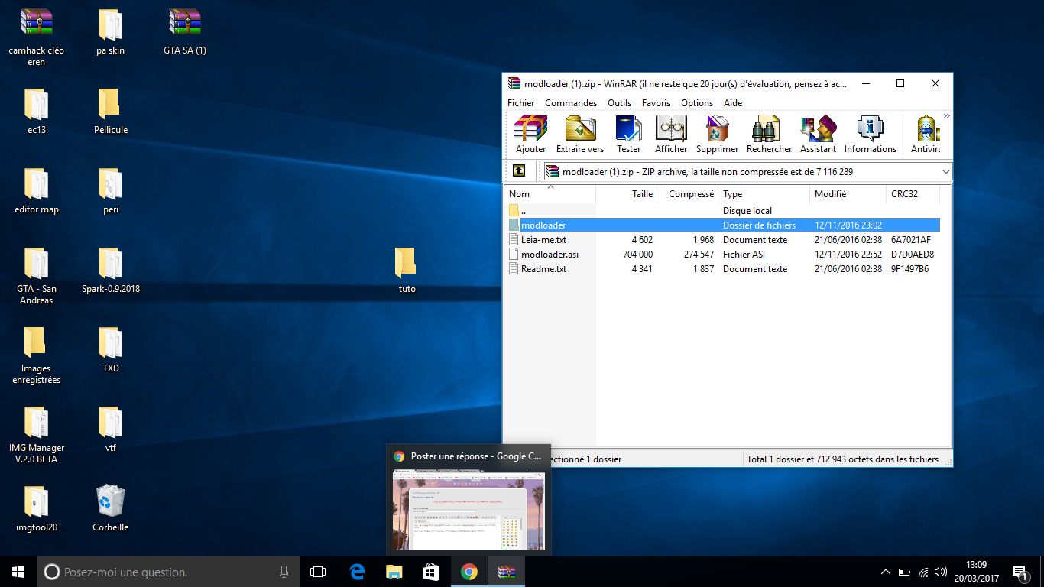Select the ec13 desktop folder
Image resolution: width=1044 pixels, height=587 pixels.
[36, 112]
